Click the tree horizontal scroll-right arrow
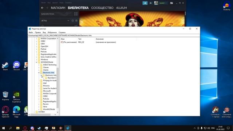The image size is (233, 131). click(x=55, y=115)
